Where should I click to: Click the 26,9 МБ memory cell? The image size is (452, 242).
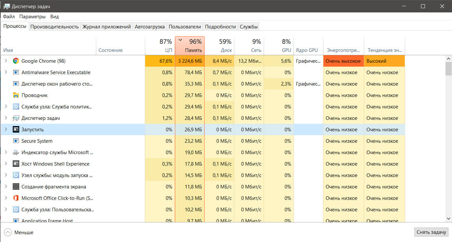point(190,130)
